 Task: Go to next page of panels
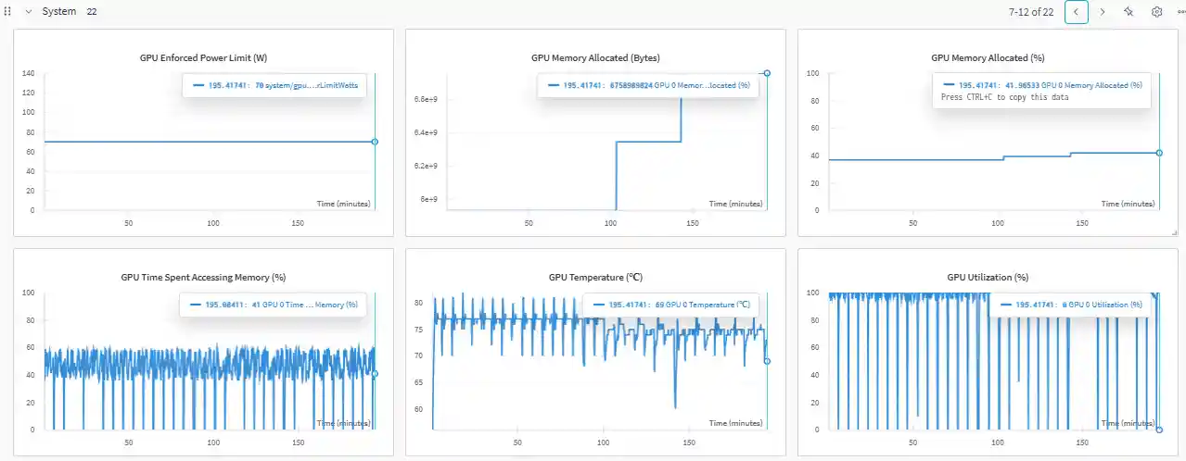(1103, 12)
